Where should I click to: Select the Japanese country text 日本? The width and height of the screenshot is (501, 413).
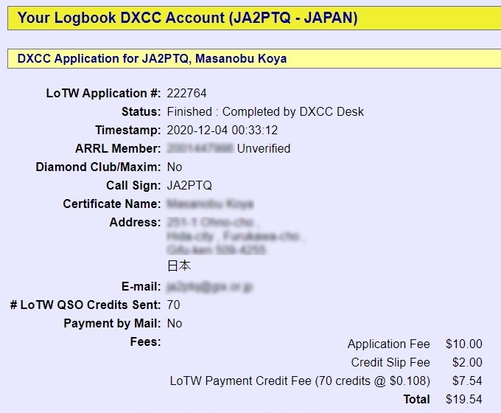(179, 265)
